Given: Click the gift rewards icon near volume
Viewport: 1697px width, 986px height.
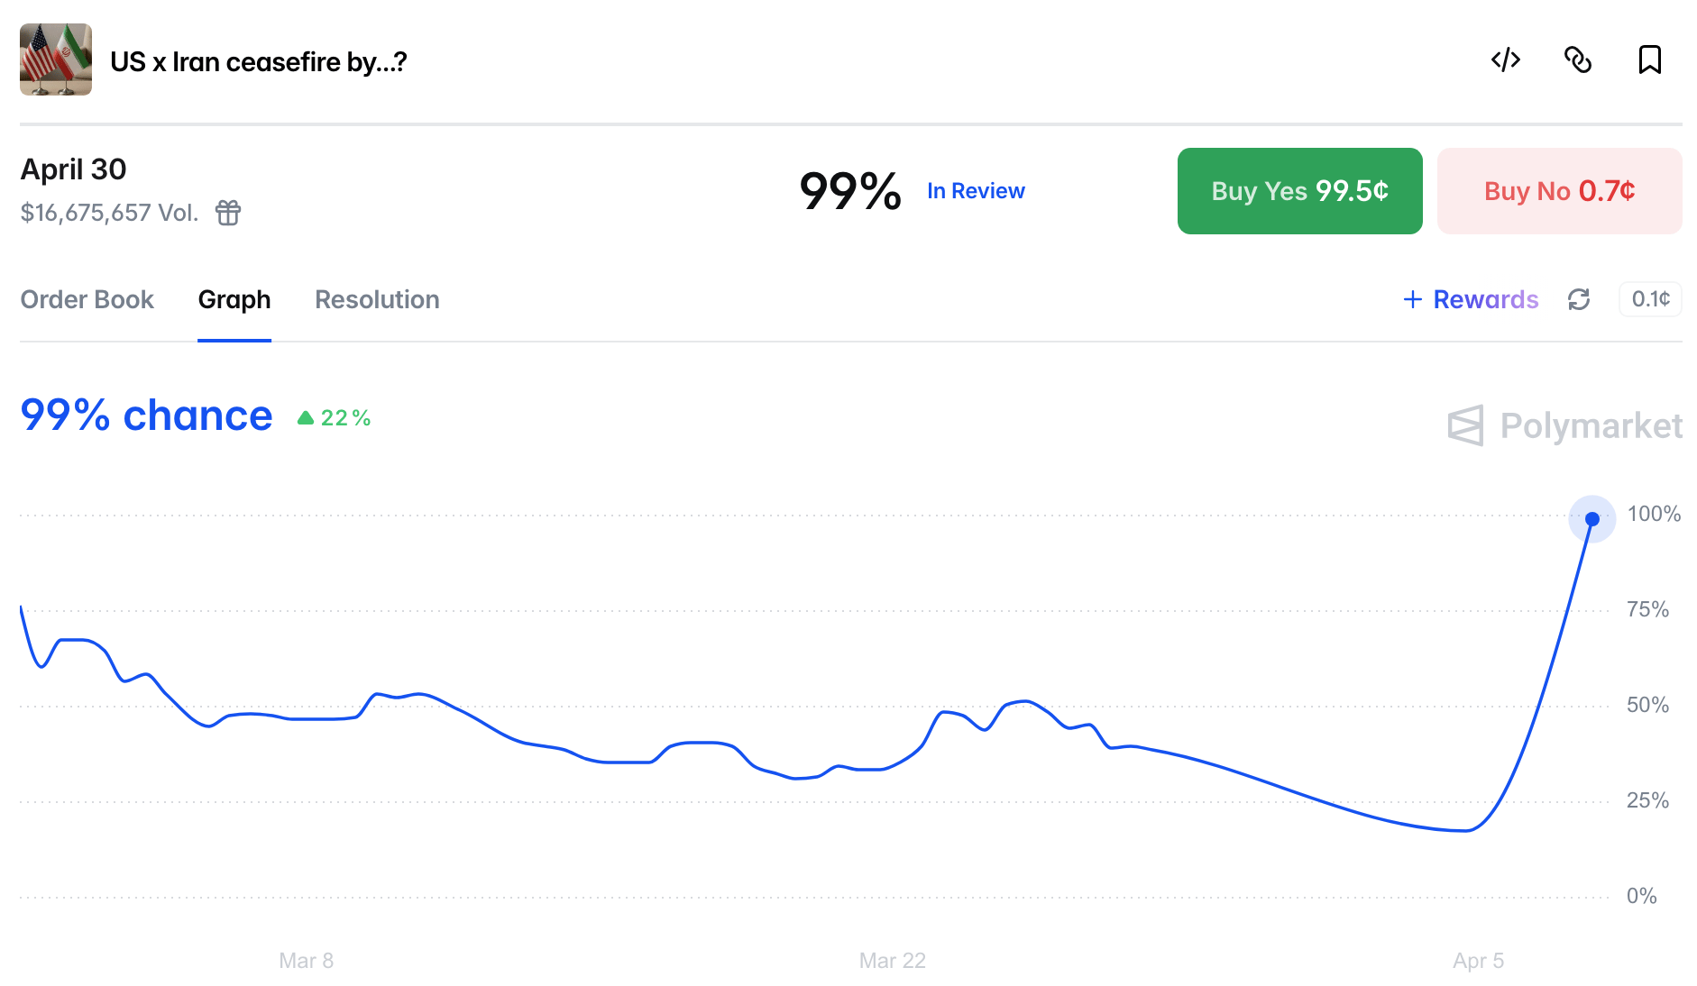Looking at the screenshot, I should click(228, 213).
